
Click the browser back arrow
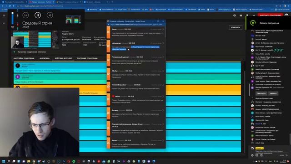[x=2, y=6]
